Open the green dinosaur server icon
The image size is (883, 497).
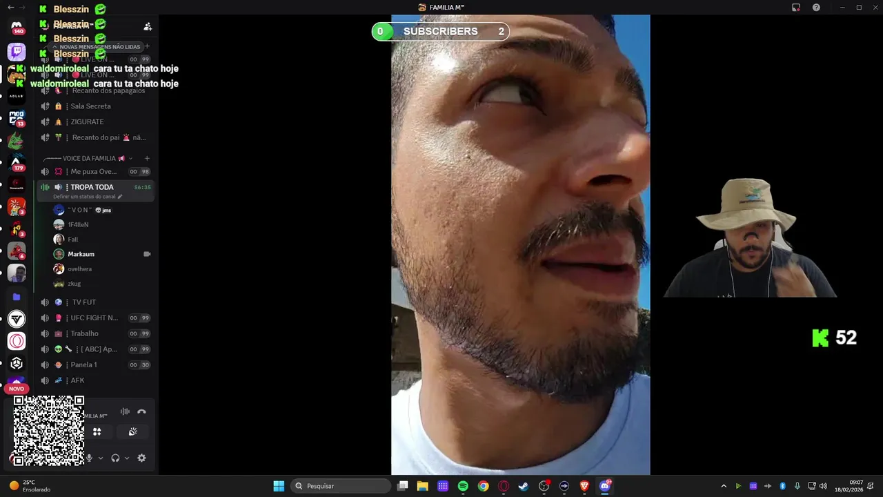pyautogui.click(x=17, y=141)
